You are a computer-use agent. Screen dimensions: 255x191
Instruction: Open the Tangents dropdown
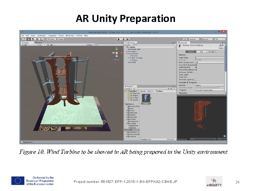click(x=209, y=90)
